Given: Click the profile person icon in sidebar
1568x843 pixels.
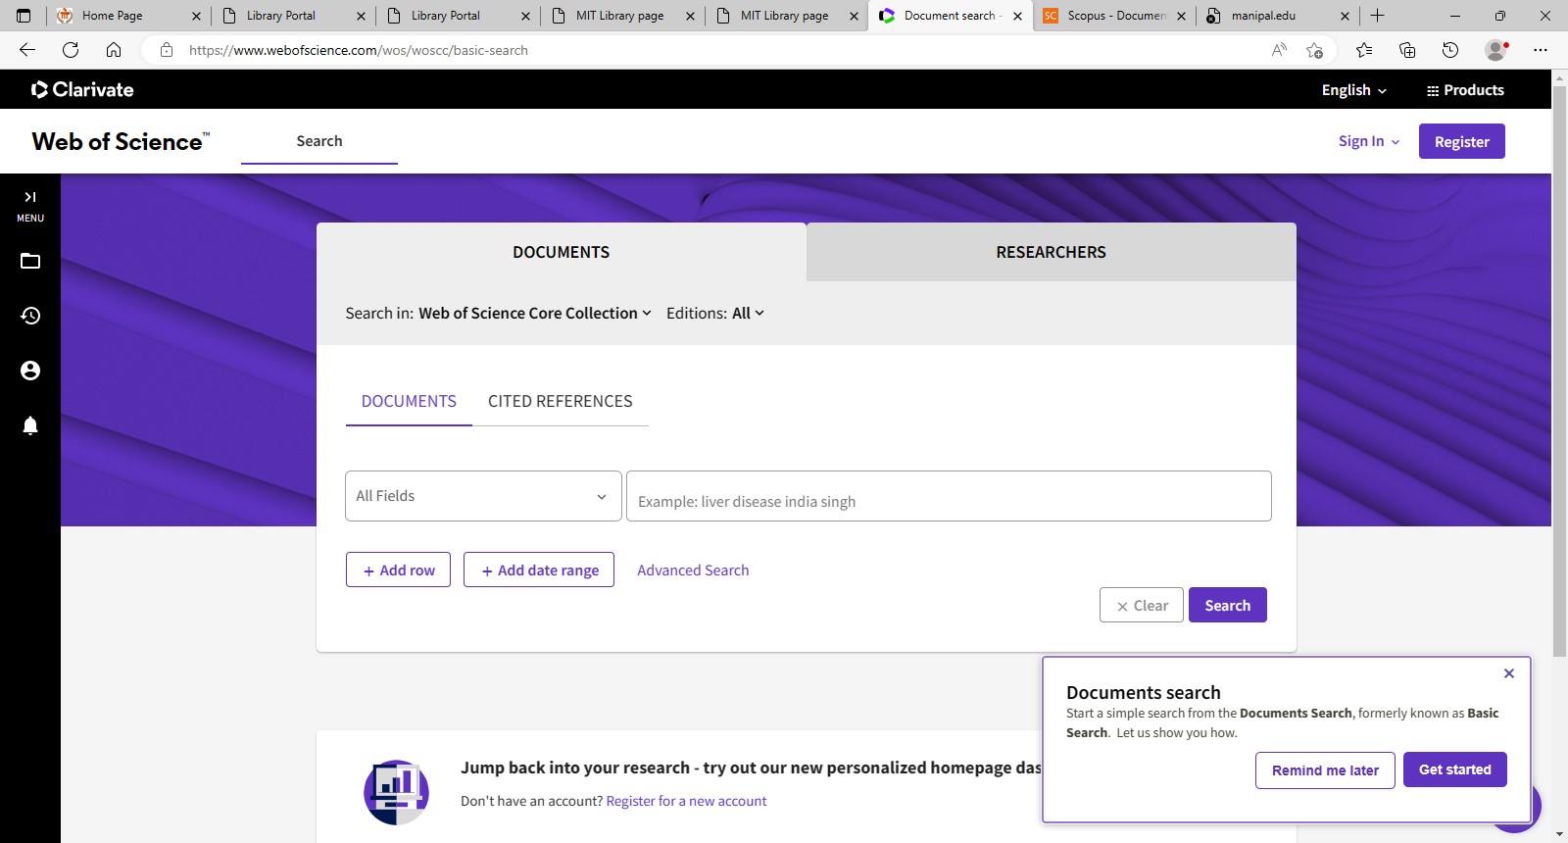Looking at the screenshot, I should [30, 371].
